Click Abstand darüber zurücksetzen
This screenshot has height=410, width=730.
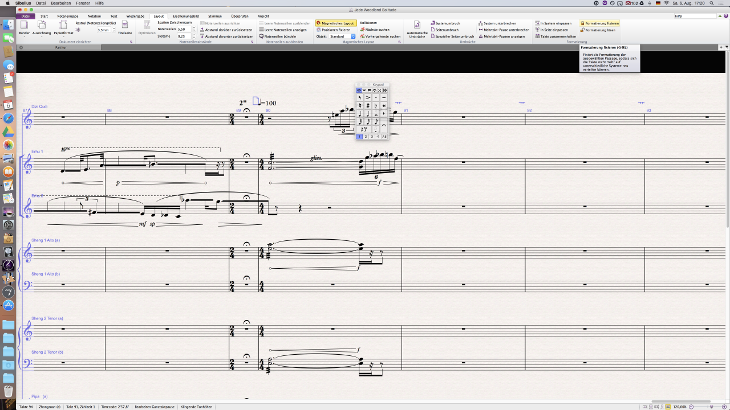[x=226, y=30]
